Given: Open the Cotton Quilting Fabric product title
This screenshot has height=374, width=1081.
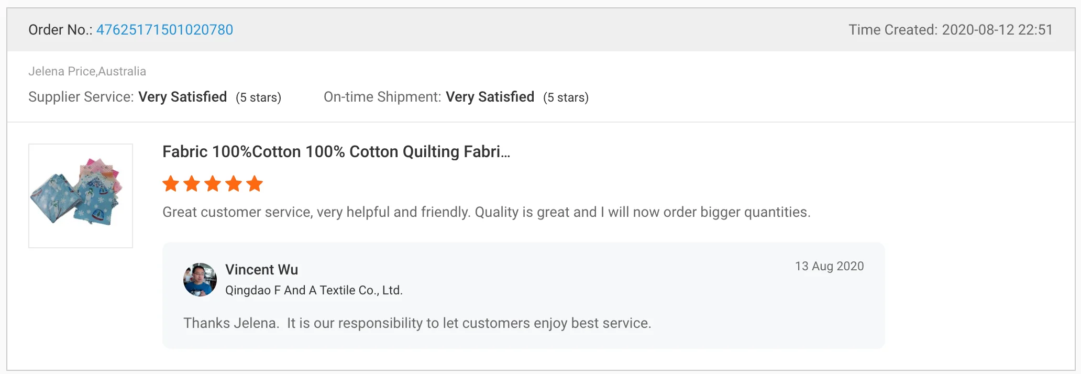Looking at the screenshot, I should click(x=336, y=152).
